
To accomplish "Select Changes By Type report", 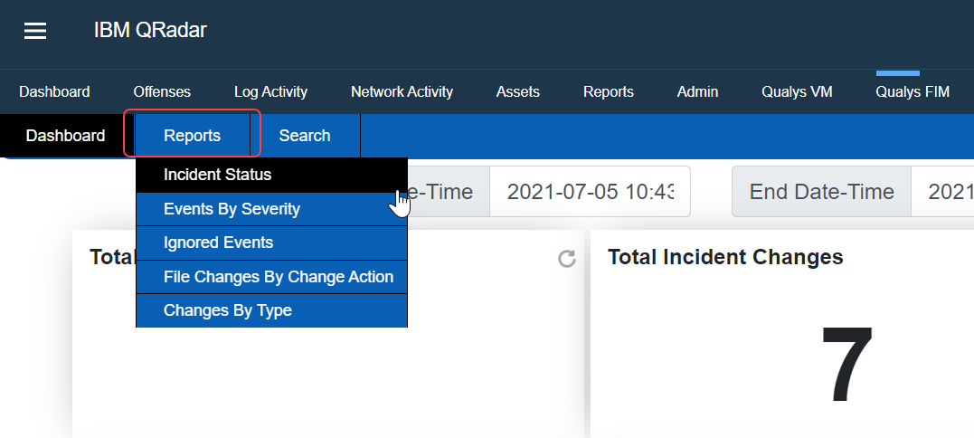I will (x=272, y=310).
